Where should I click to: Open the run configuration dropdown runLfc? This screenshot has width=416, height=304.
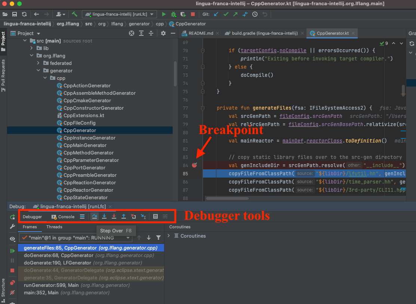coord(119,14)
